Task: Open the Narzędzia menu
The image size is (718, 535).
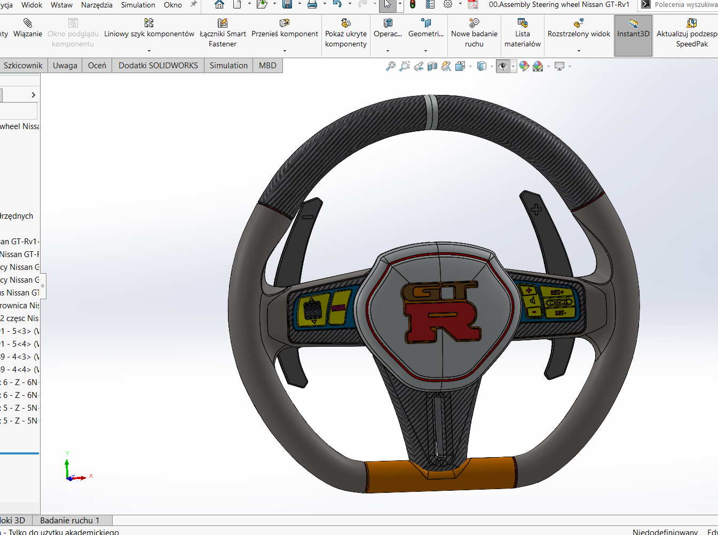Action: [x=97, y=5]
